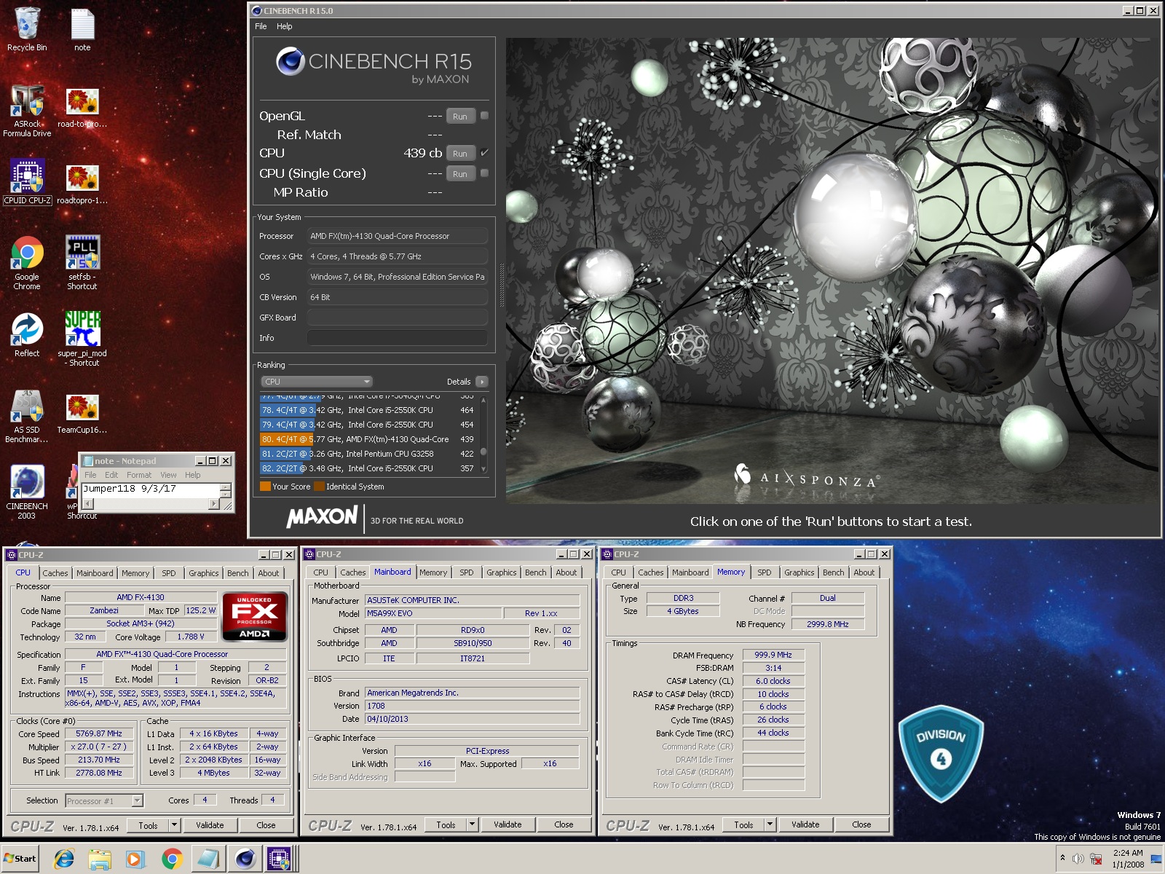Run the CPU Single Core benchmark
This screenshot has height=874, width=1165.
[460, 173]
